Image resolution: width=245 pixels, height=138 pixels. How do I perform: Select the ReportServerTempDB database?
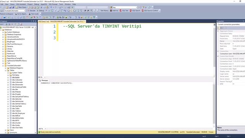pos(15,58)
